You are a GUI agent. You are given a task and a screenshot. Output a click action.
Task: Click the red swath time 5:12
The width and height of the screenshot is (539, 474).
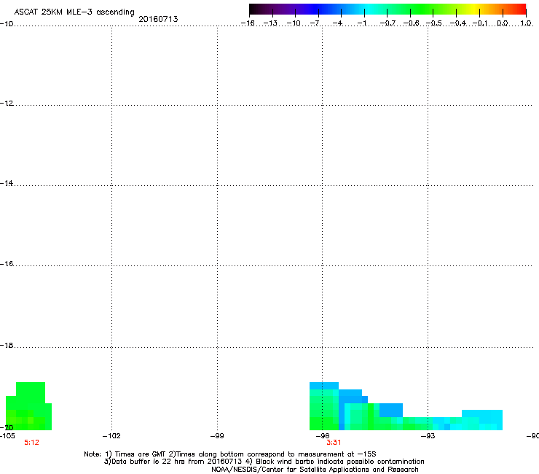pos(31,443)
